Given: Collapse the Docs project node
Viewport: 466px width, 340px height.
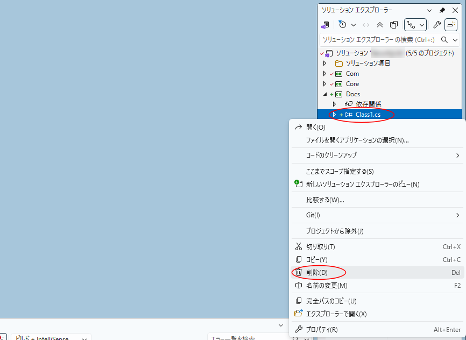Looking at the screenshot, I should 324,94.
